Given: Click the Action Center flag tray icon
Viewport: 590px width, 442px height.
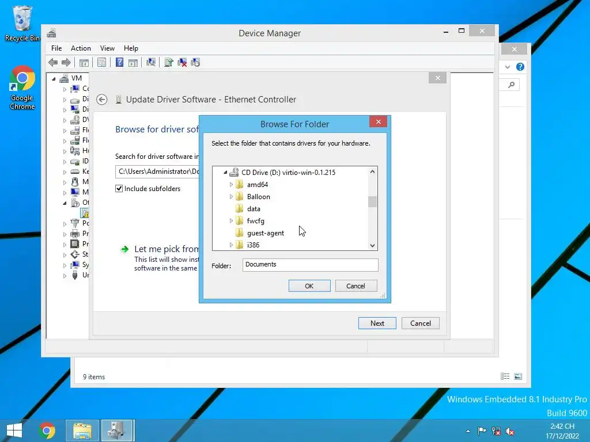Looking at the screenshot, I should tap(482, 431).
